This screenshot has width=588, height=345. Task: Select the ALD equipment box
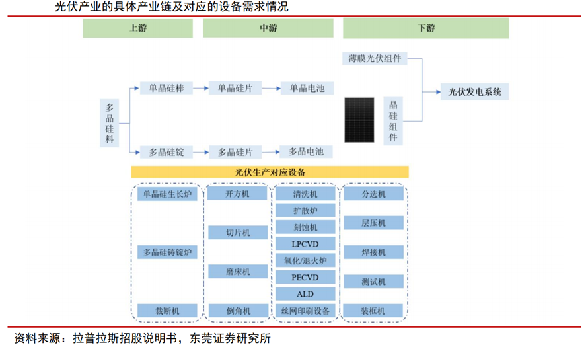coord(305,294)
